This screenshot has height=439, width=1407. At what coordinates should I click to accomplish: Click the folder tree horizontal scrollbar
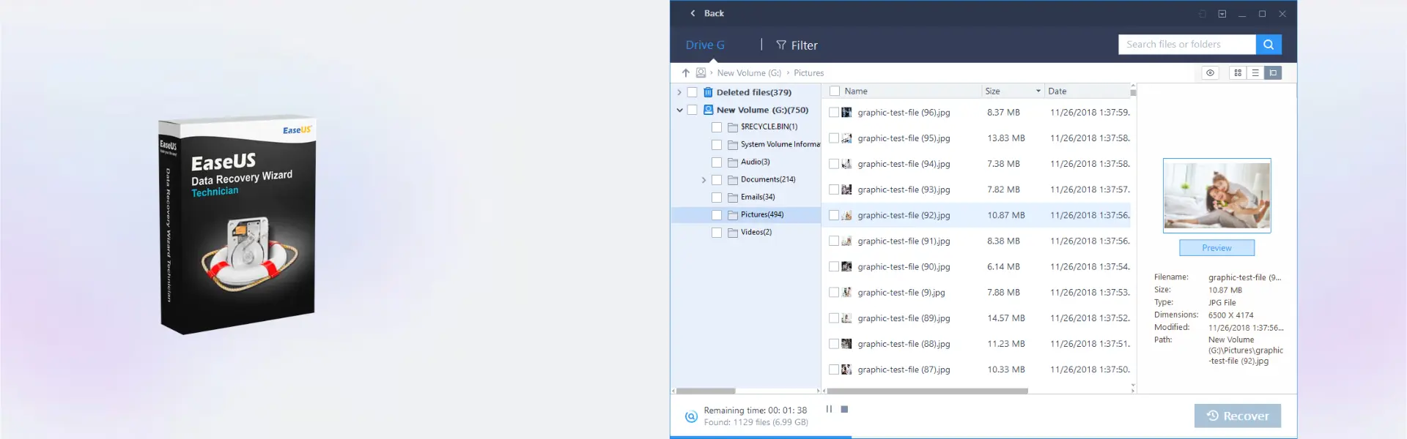pos(706,391)
